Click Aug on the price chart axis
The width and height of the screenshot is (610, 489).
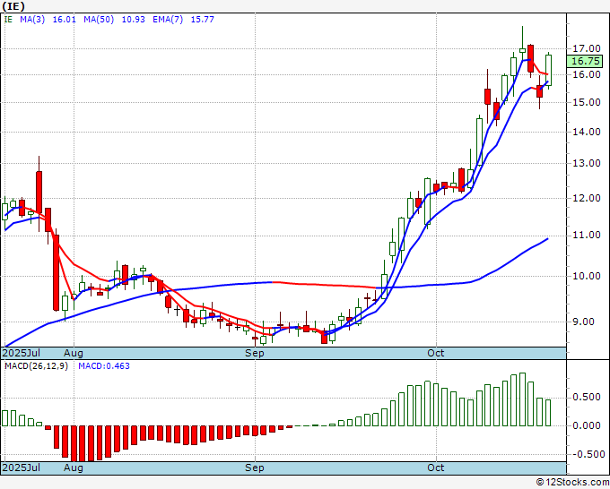click(74, 353)
